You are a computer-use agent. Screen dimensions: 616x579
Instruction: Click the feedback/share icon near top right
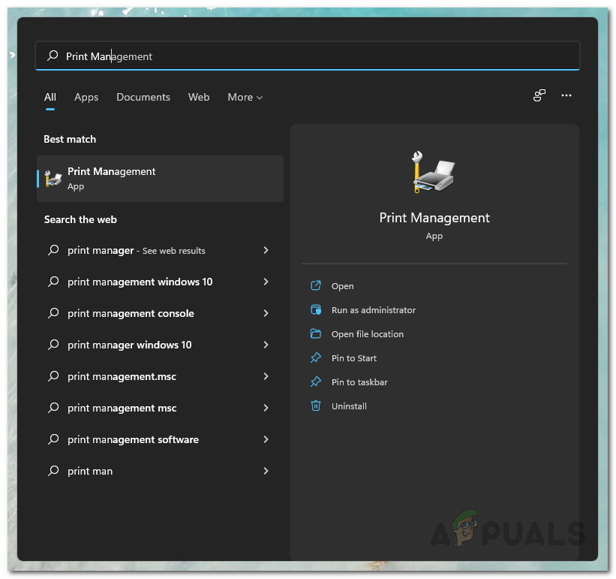click(539, 95)
